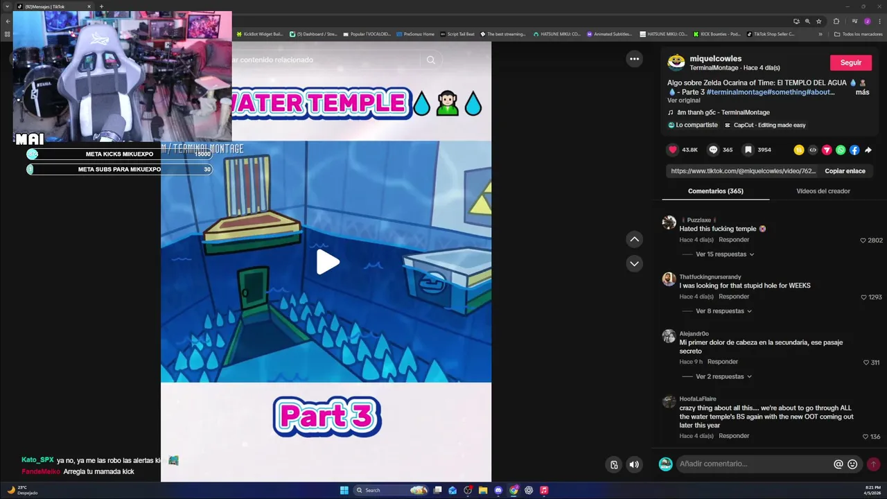This screenshot has height=499, width=887.
Task: Switch to Videos del creador tab
Action: click(823, 191)
